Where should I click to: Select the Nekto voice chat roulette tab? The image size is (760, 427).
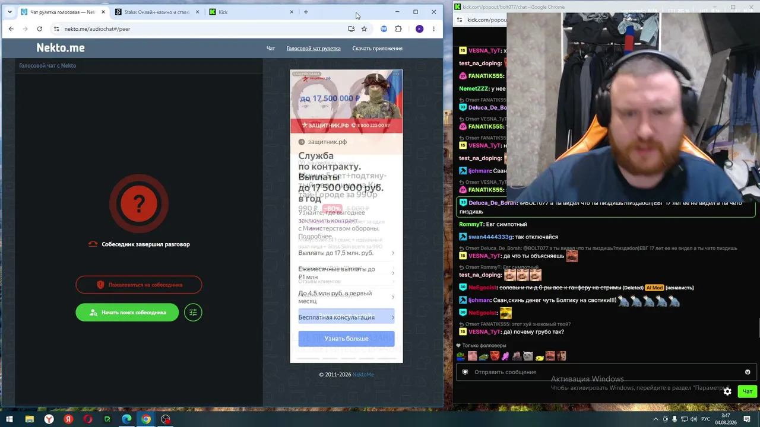point(62,12)
